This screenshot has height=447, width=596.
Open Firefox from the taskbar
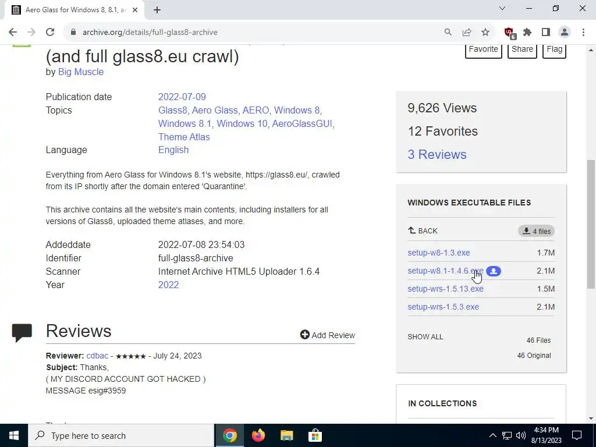[x=258, y=435]
